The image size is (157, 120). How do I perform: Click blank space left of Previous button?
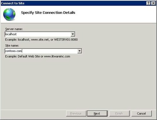[x=33, y=113]
